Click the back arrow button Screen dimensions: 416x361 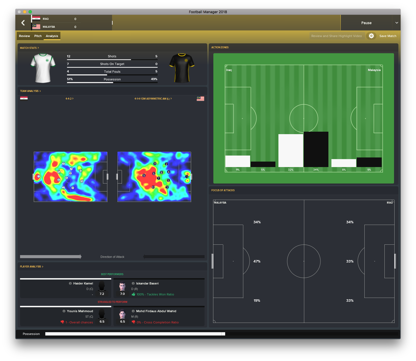coord(23,23)
